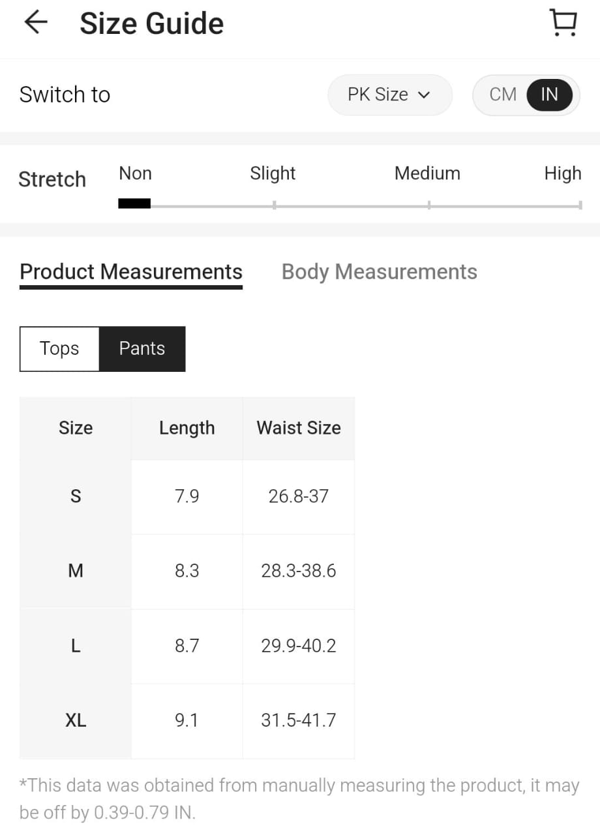
Task: Click the Medium stretch level label
Action: pos(427,174)
